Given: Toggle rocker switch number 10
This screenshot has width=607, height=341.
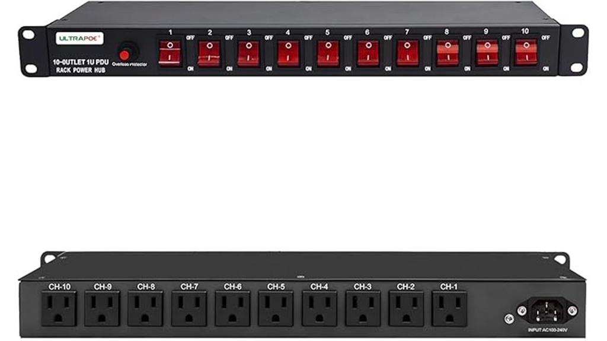Looking at the screenshot, I should (x=526, y=53).
